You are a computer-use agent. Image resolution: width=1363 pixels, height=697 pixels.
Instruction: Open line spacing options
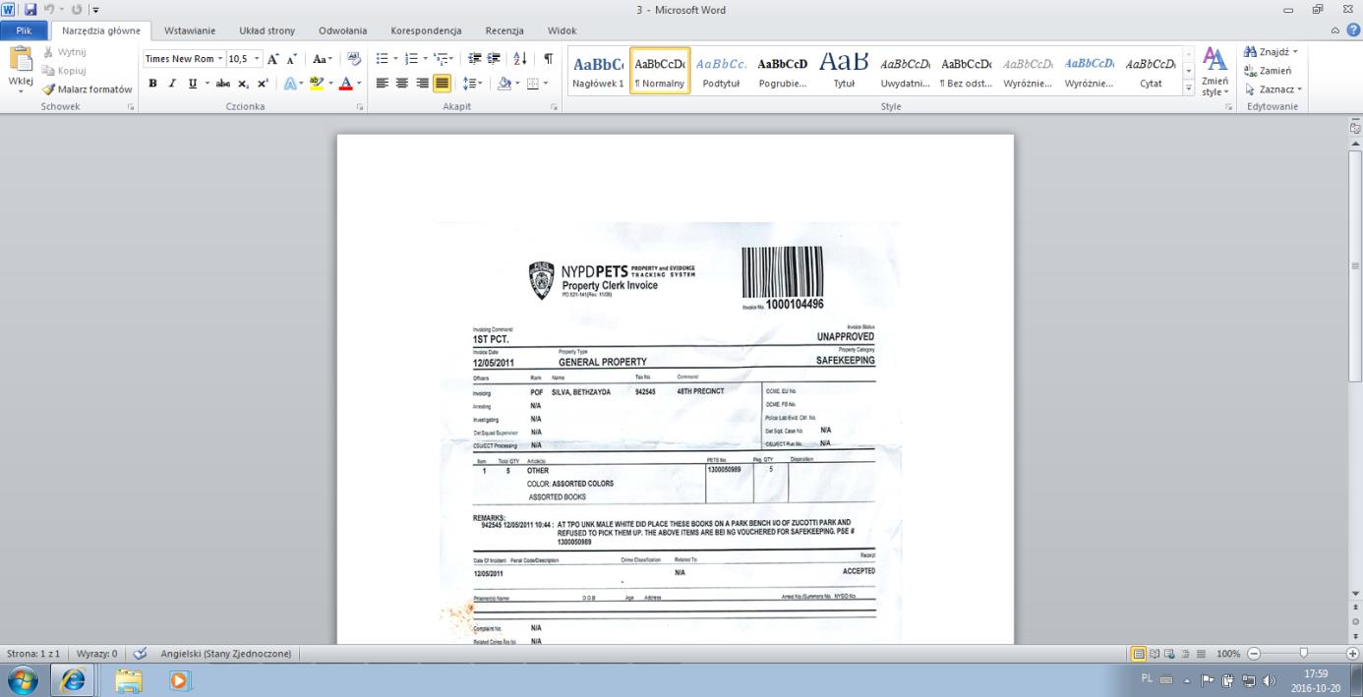471,84
